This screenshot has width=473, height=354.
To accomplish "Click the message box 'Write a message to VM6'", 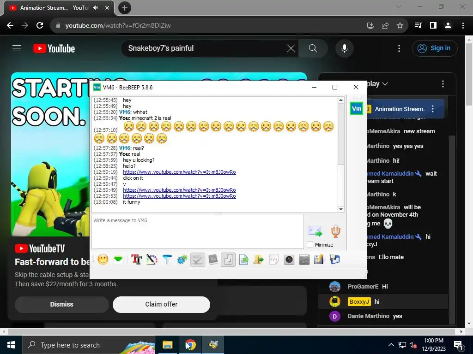I will [x=198, y=232].
